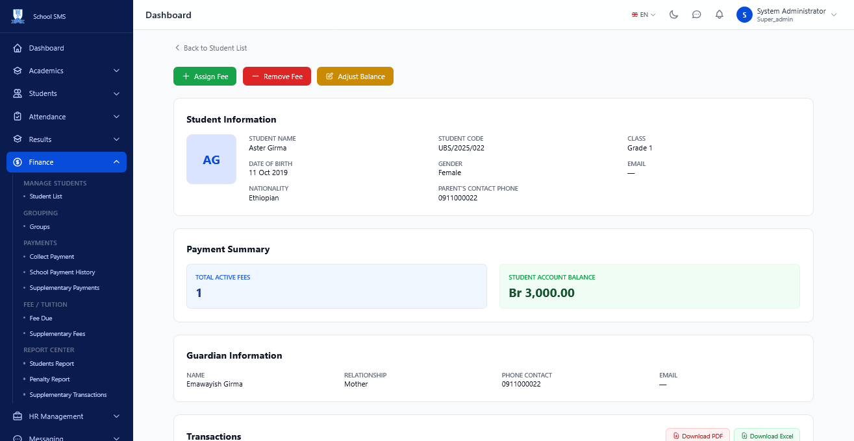This screenshot has width=854, height=441.
Task: Expand the Messaging menu chevron
Action: point(116,438)
